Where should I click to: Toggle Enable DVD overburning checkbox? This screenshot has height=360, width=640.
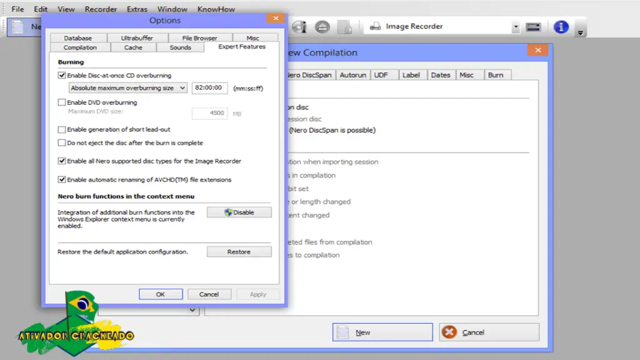(x=62, y=102)
